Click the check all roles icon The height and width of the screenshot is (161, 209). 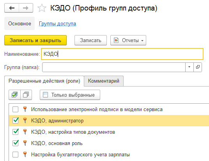click(14, 95)
